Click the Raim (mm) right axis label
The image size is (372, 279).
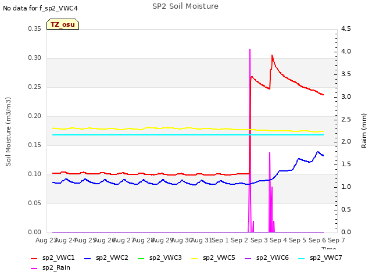(364, 131)
